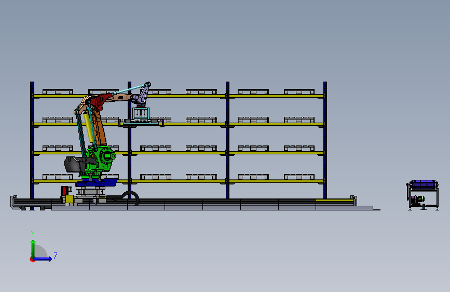This screenshot has width=450, height=292.
Task: Click the 'Z' label on the coordinate triad
Action: (x=56, y=256)
